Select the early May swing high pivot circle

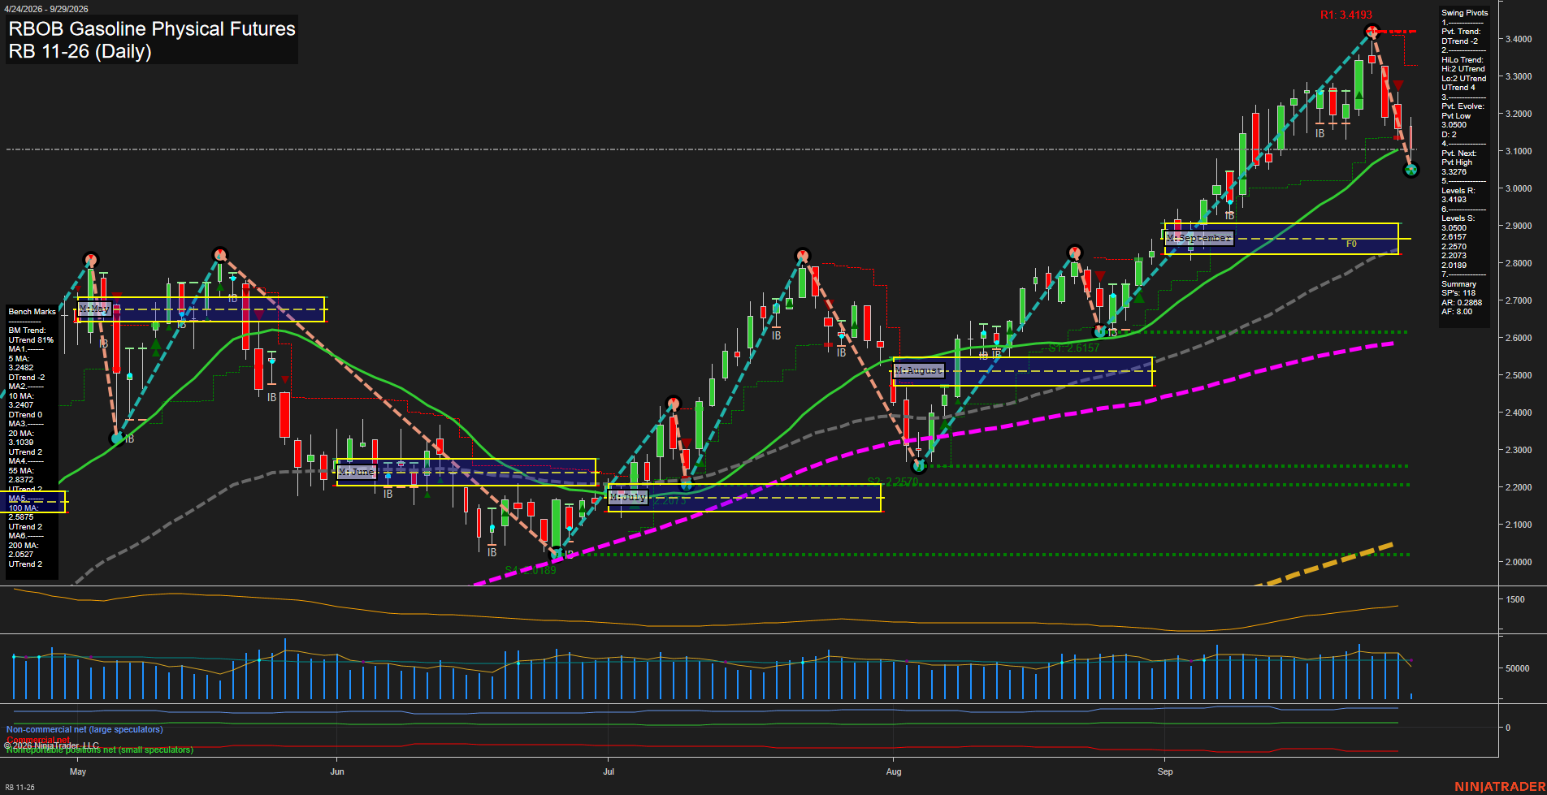[x=90, y=260]
